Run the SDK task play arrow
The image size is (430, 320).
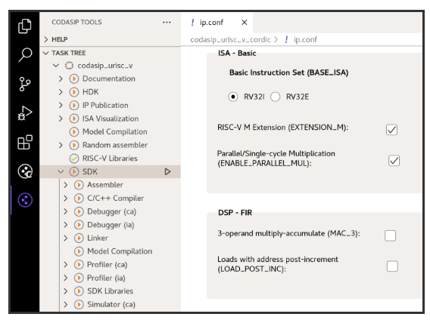[167, 172]
